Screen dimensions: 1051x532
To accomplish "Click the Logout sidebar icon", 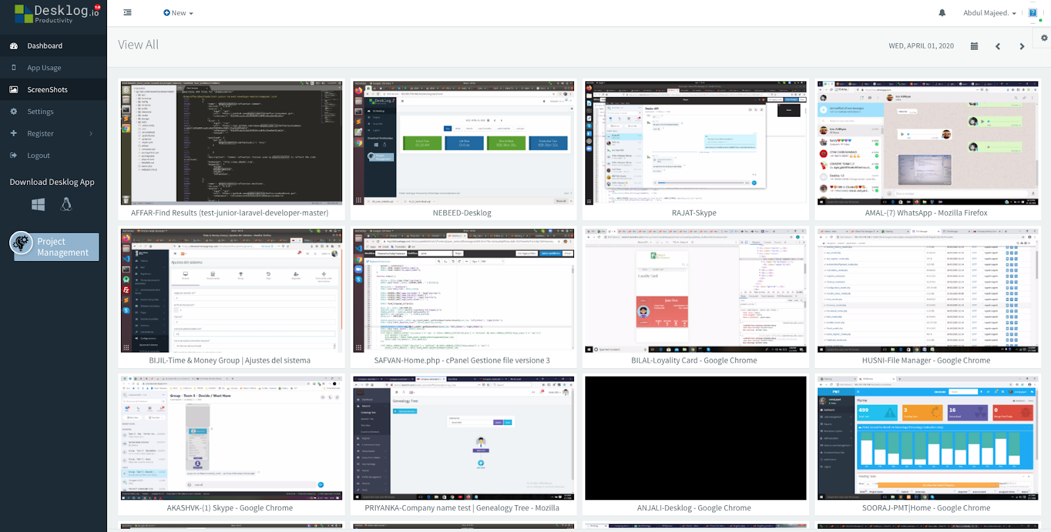I will (14, 155).
